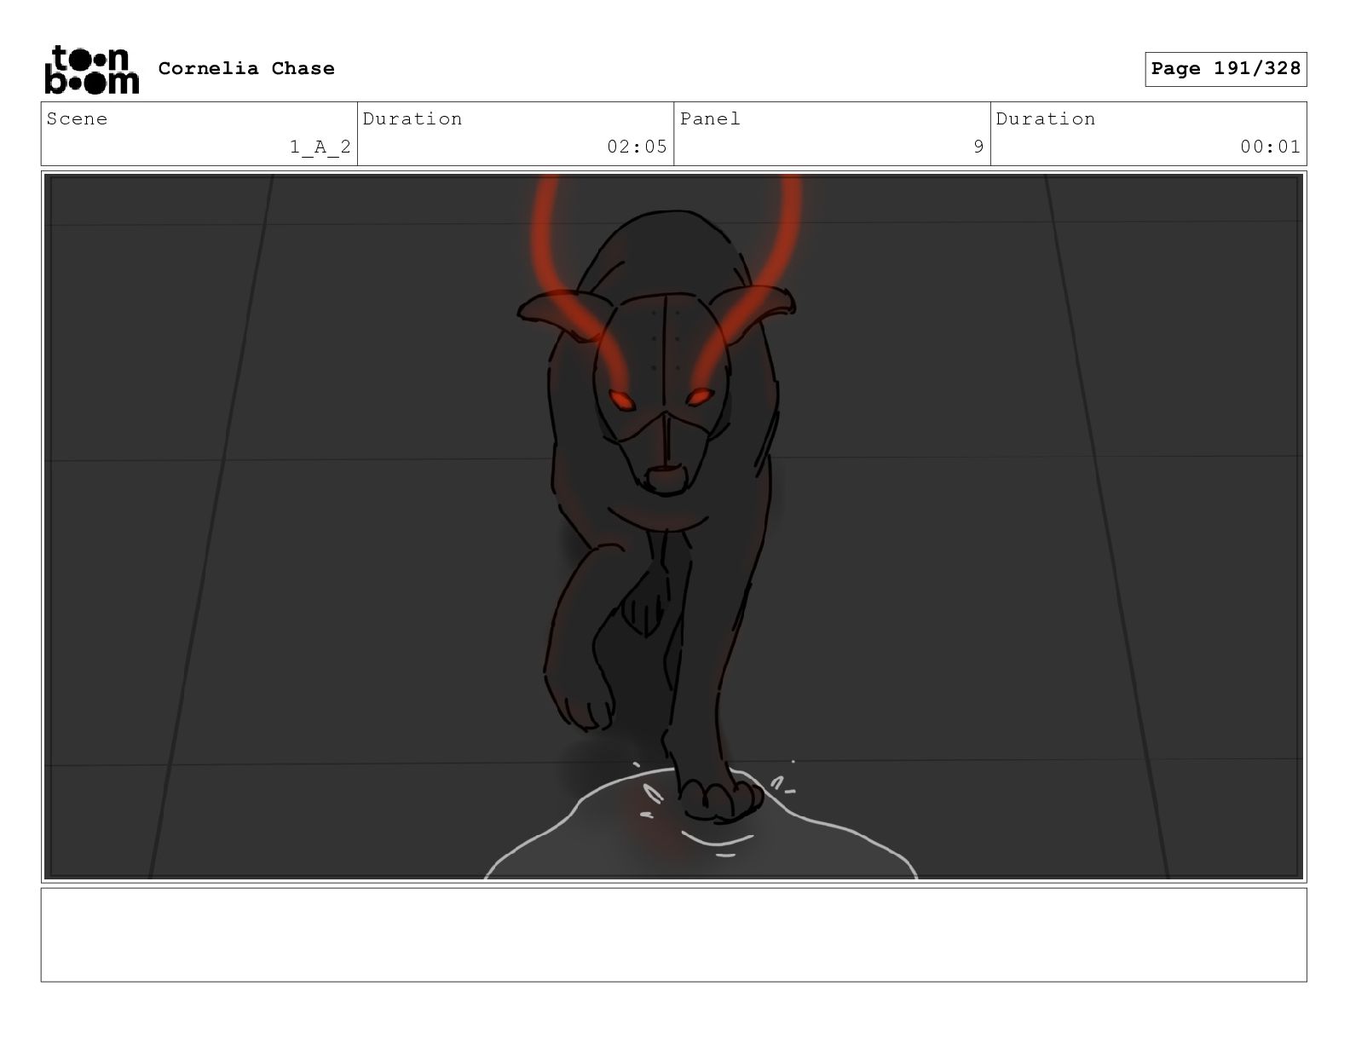
Task: Click the Toon Boom logo
Action: pyautogui.click(x=91, y=69)
